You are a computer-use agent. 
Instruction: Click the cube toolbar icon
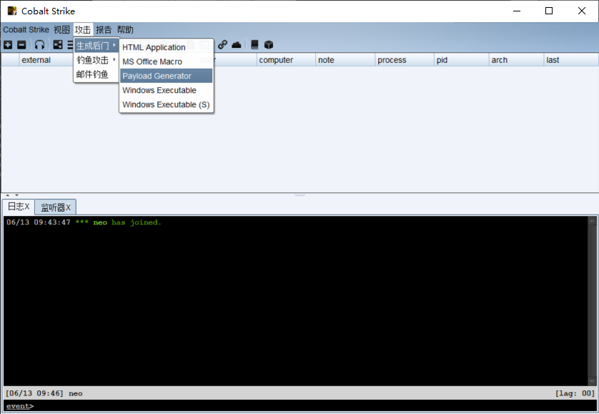[269, 45]
